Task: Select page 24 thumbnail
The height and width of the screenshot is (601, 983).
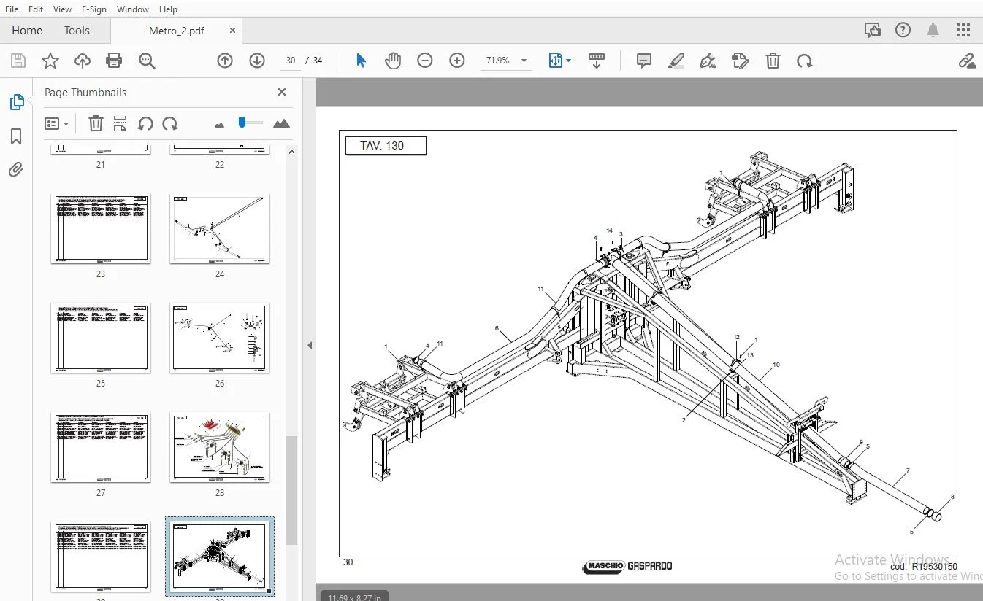Action: click(x=220, y=229)
